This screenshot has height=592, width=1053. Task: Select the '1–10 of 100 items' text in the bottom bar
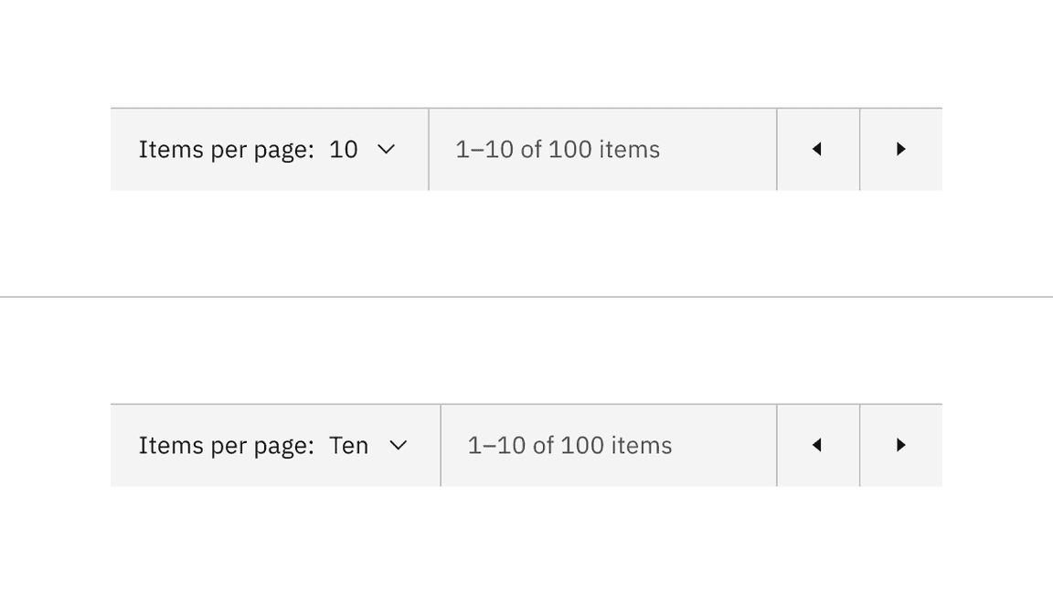(569, 445)
